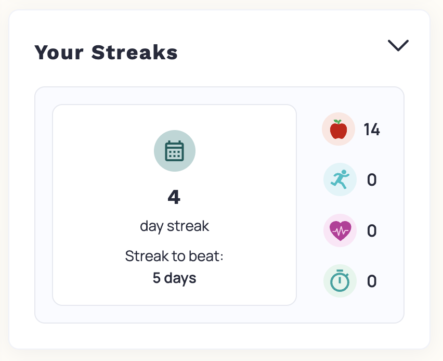Toggle the heart rate tracker entry
The image size is (443, 361).
[x=340, y=230]
